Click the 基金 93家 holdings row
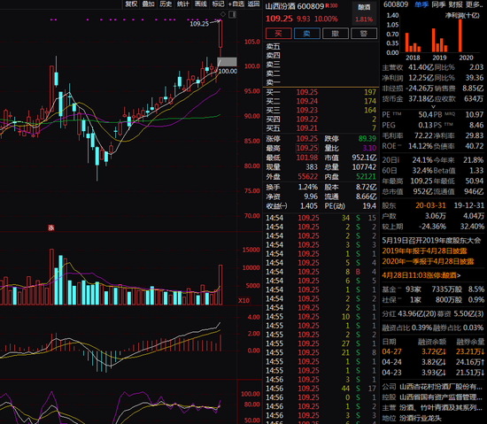The image size is (487, 424). click(433, 289)
